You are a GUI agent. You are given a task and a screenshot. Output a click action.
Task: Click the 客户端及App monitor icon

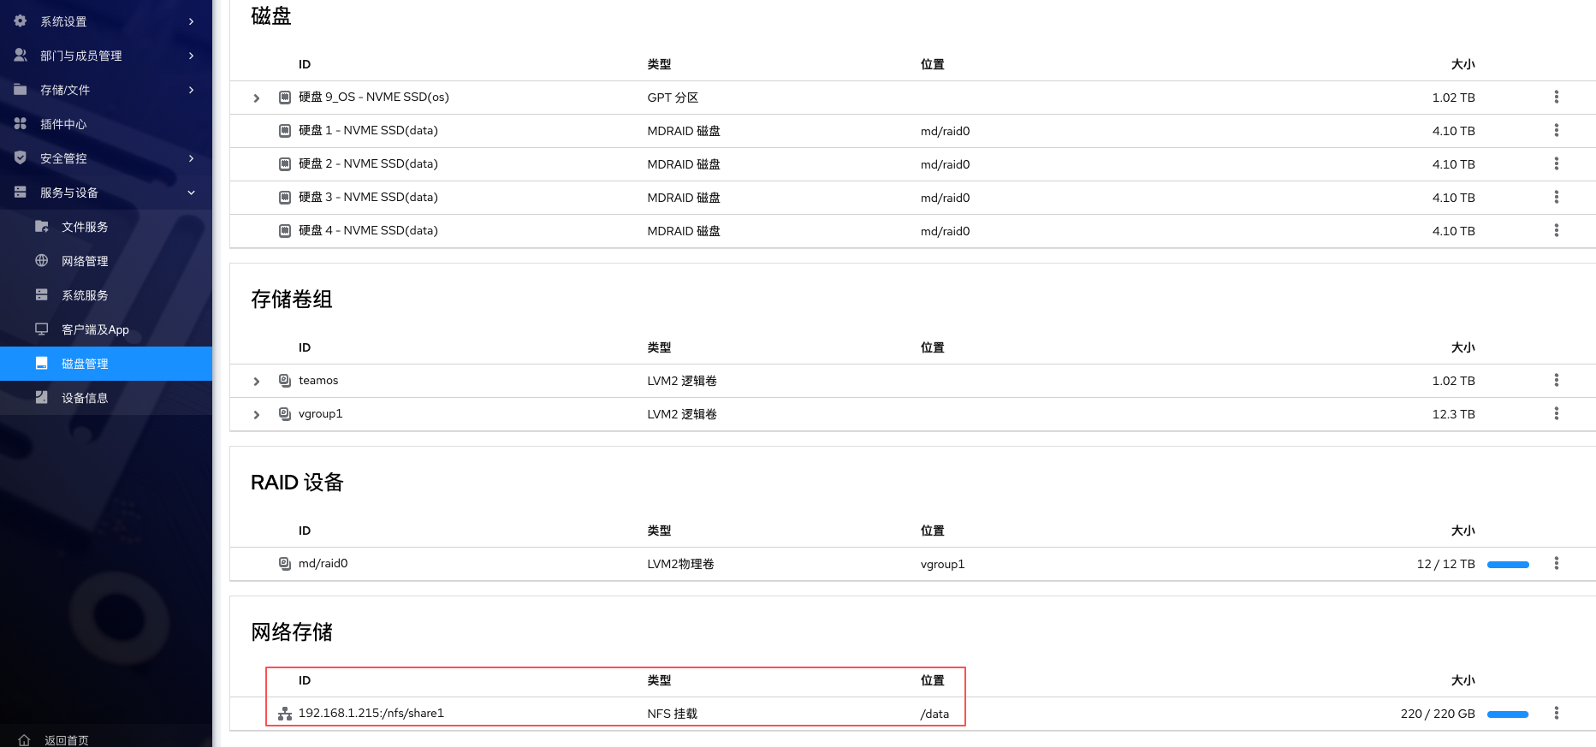click(41, 329)
